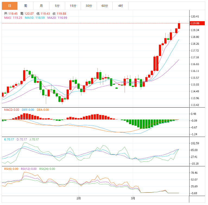The height and width of the screenshot is (205, 208).
Task: Click the red 119.88 current price tag
Action: coord(195,23)
